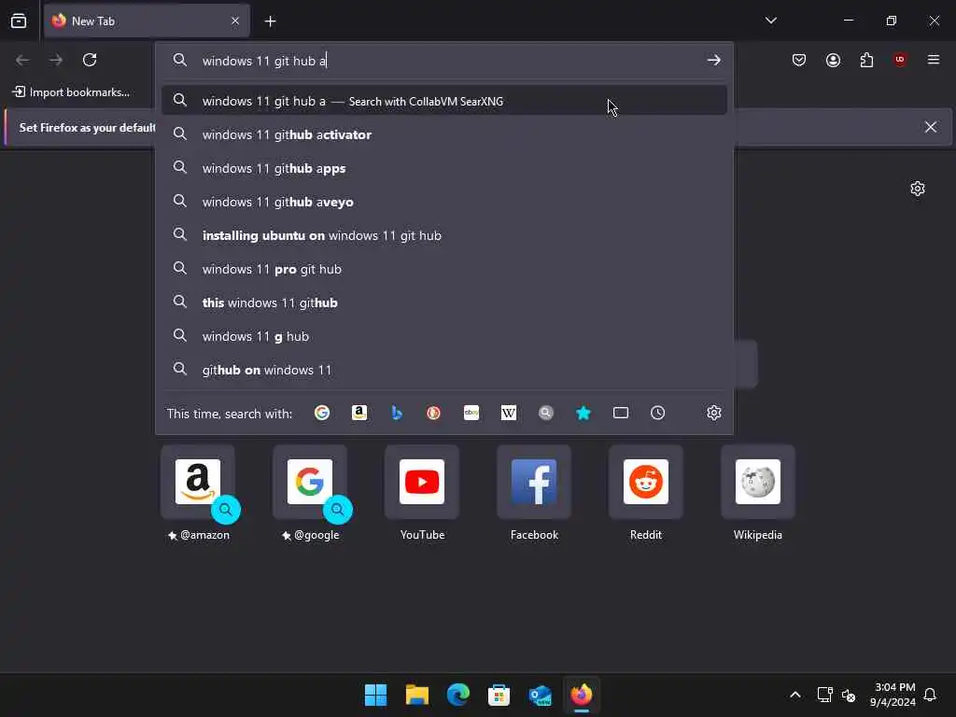Pick this windows 11 github suggestion
956x717 pixels.
tap(444, 302)
